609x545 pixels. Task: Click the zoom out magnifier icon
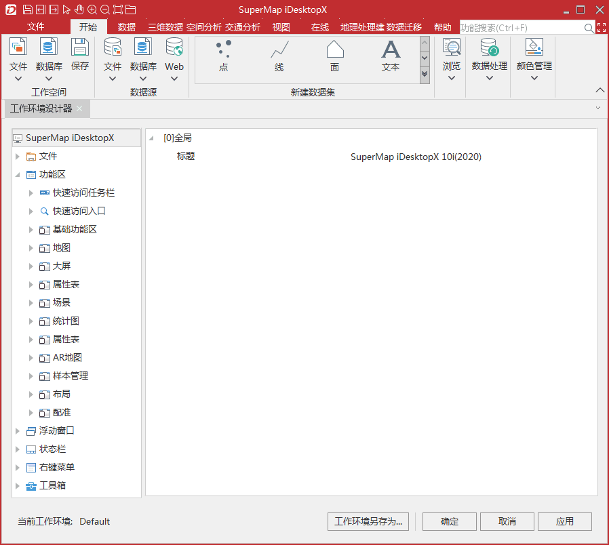105,9
